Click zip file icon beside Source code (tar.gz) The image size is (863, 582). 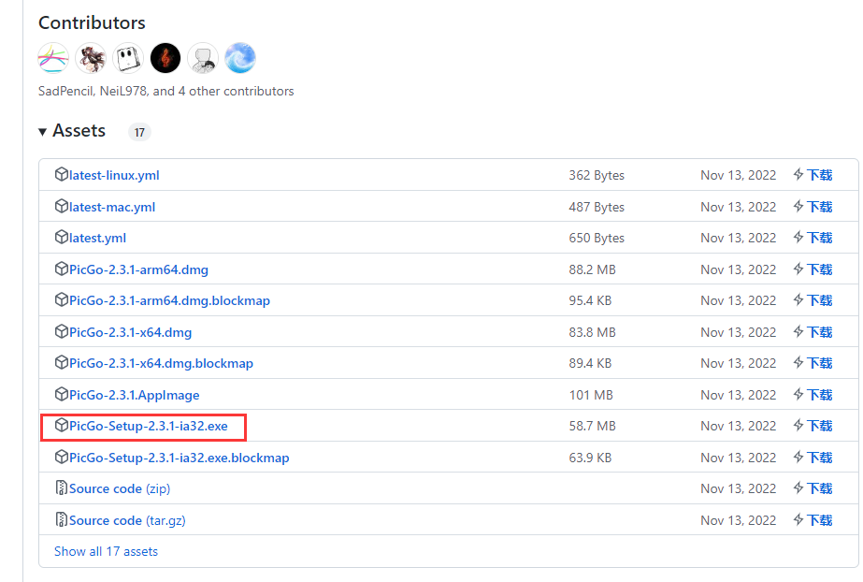coord(61,520)
